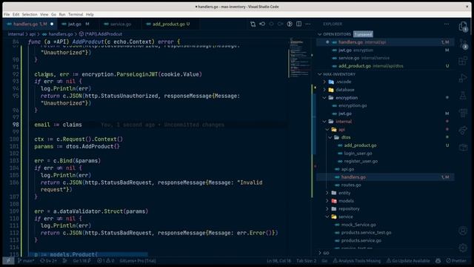The width and height of the screenshot is (474, 267).
Task: Open the editor More Actions ellipsis
Action: [308, 24]
